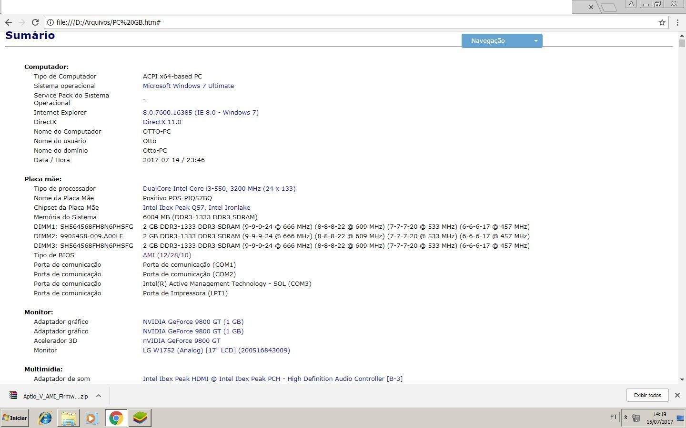Open Windows Media Player from taskbar
The height and width of the screenshot is (428, 686).
click(92, 418)
